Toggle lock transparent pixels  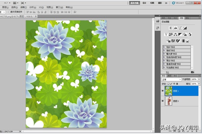coord(168,84)
